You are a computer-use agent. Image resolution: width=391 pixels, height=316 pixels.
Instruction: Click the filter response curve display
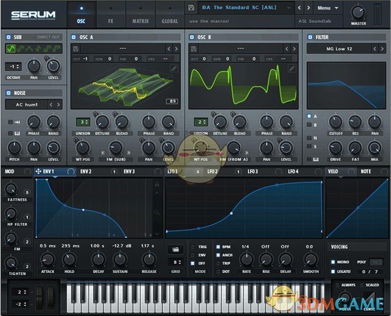pos(347,85)
